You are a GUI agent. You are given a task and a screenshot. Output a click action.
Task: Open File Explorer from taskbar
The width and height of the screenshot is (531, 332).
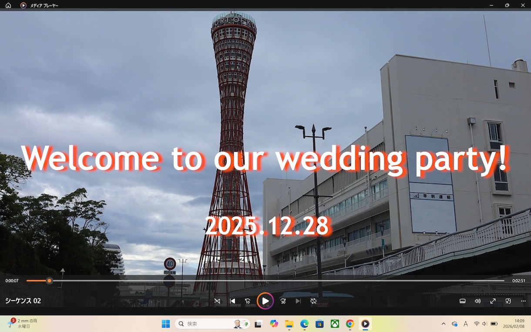coord(289,324)
